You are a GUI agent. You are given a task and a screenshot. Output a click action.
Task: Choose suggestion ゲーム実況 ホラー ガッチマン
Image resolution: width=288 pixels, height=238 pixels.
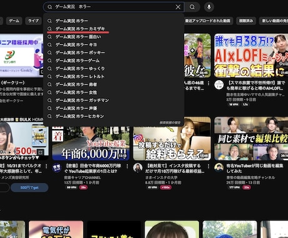click(114, 100)
